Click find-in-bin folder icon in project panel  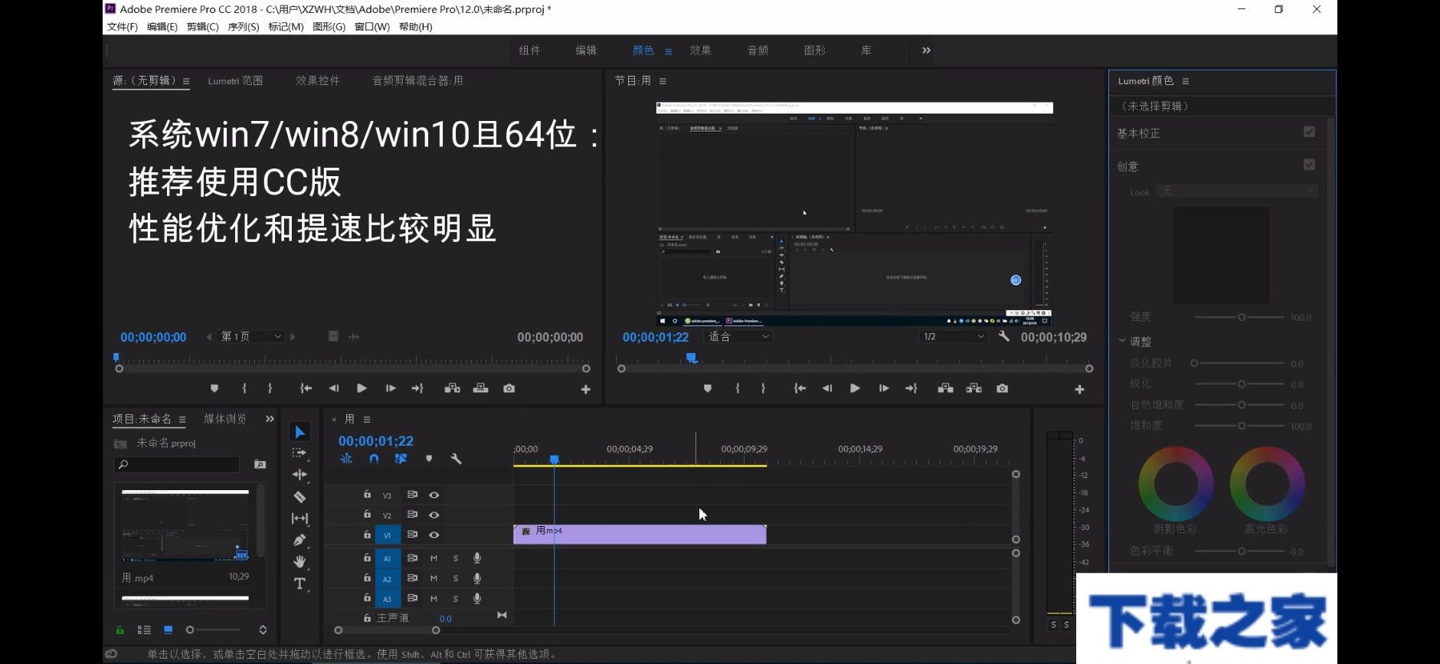pos(260,464)
